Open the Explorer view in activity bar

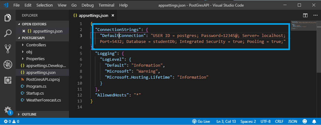click(8, 18)
